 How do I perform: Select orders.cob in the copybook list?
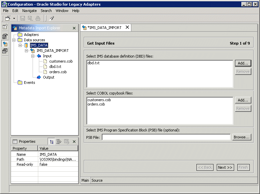click(x=96, y=104)
